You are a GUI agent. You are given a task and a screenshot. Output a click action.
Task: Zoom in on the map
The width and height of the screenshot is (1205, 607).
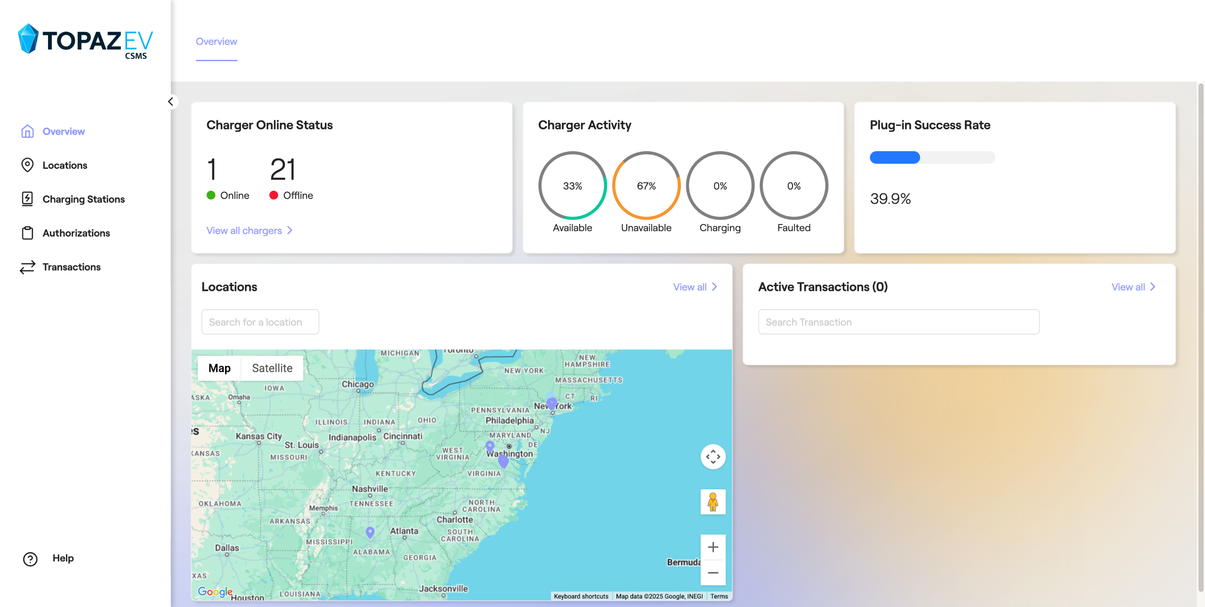tap(712, 547)
